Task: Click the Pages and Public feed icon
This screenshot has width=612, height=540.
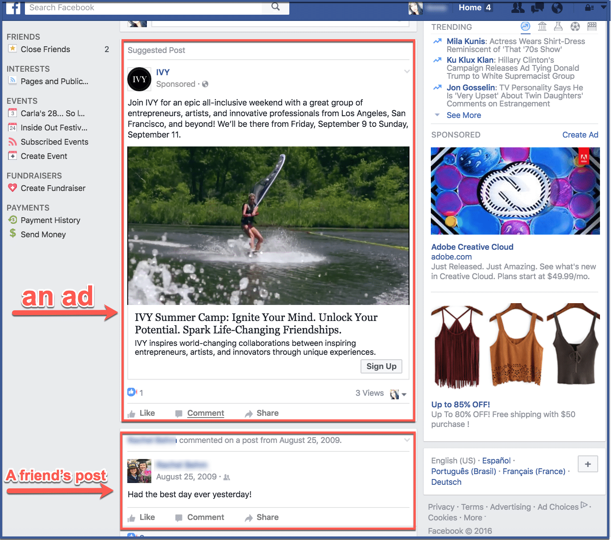Action: (x=12, y=81)
